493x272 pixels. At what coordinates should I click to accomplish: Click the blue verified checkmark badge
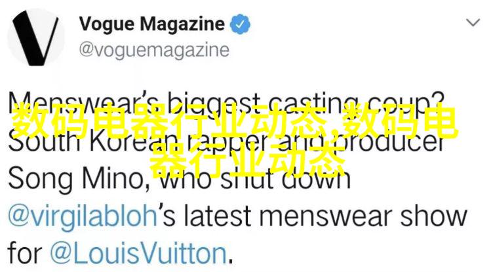pyautogui.click(x=240, y=24)
